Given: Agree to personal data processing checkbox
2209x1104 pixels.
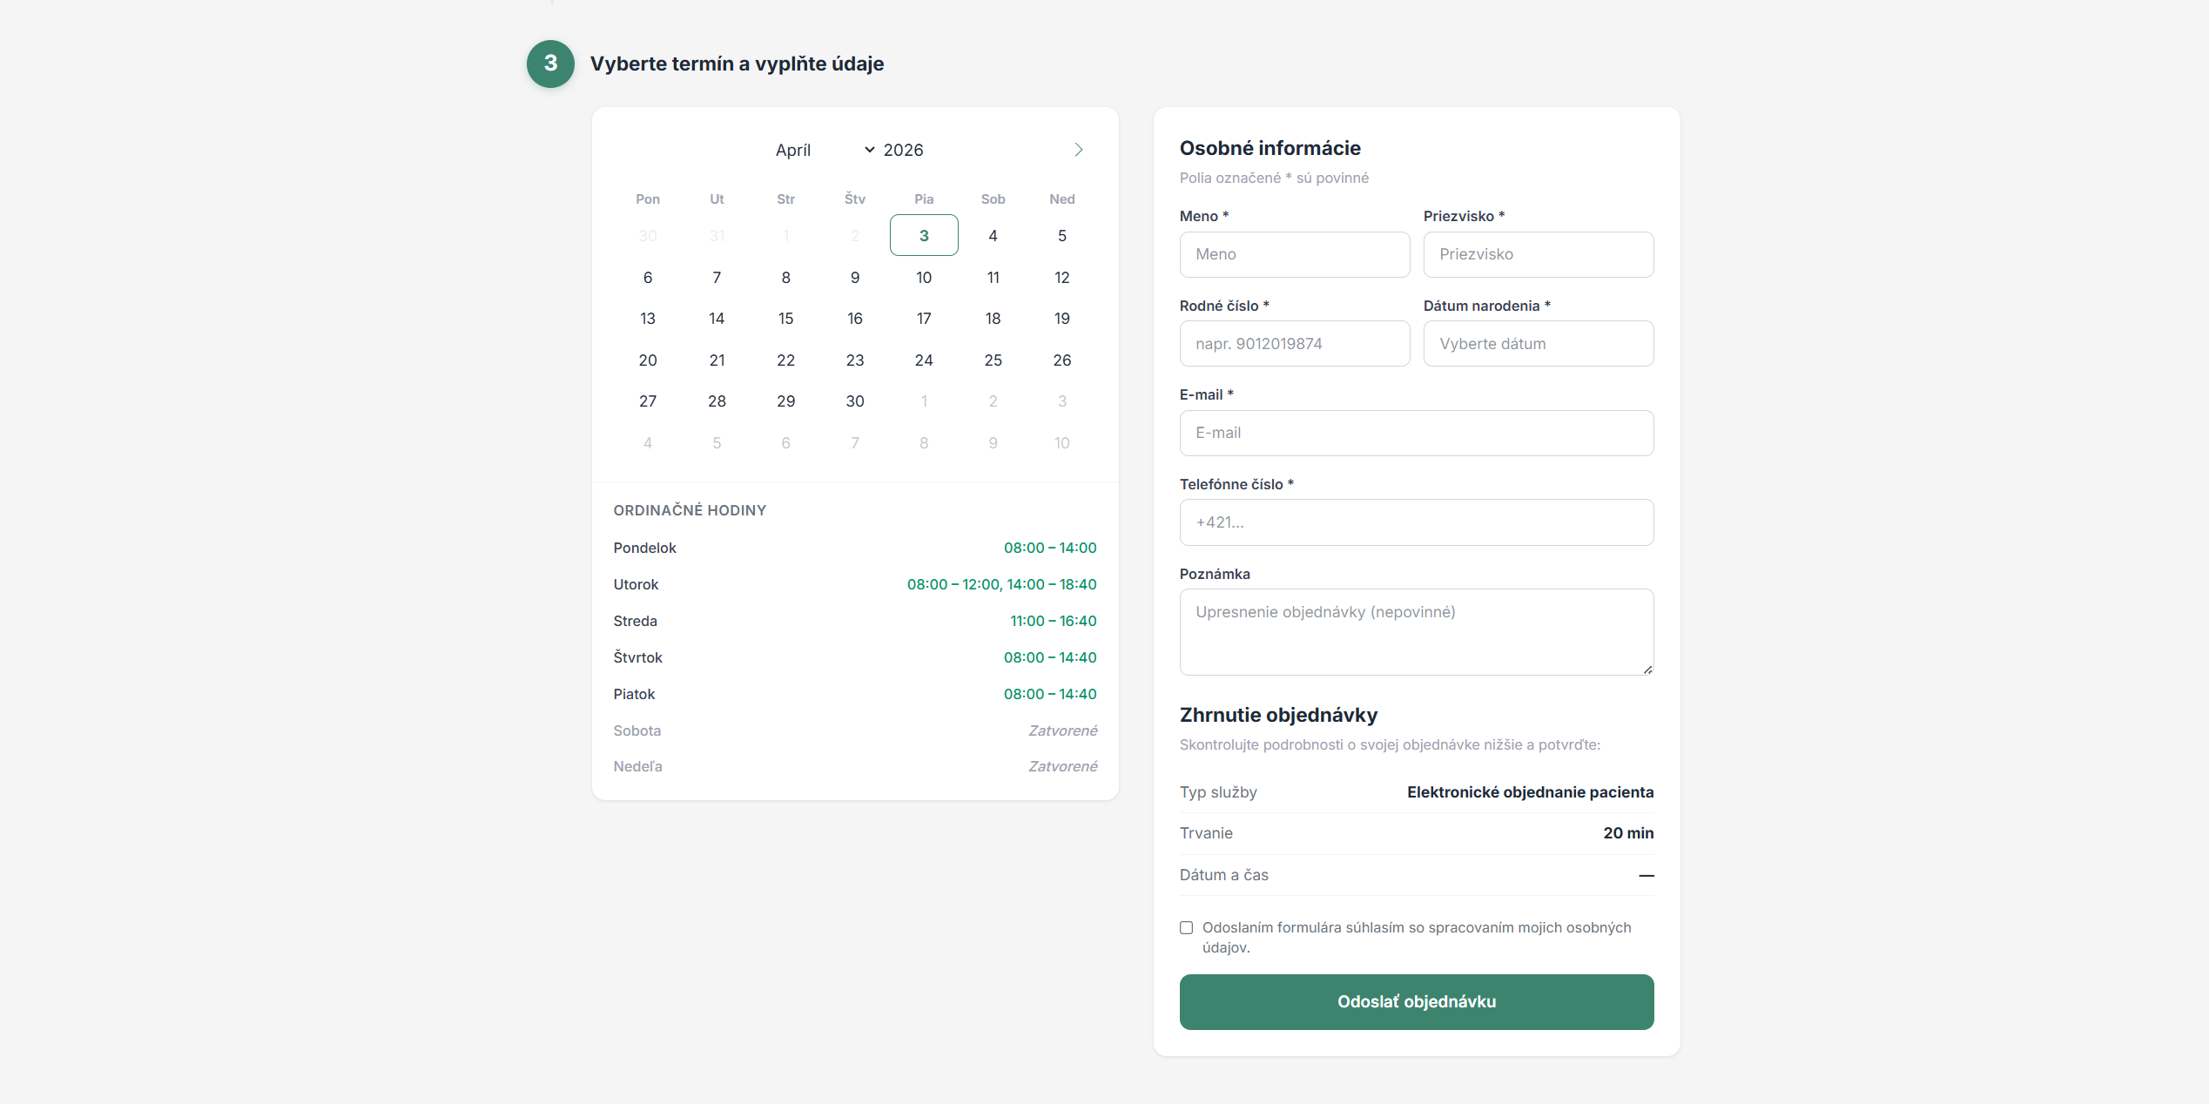Looking at the screenshot, I should pyautogui.click(x=1186, y=928).
